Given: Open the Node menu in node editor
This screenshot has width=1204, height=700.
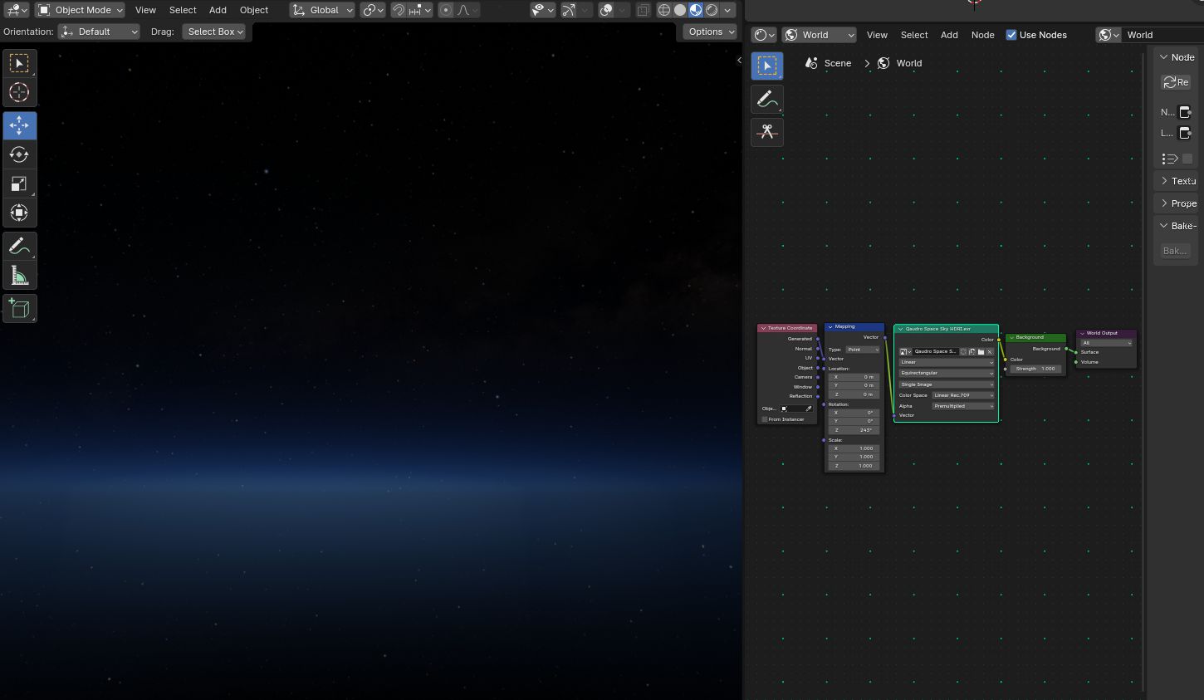Looking at the screenshot, I should click(x=982, y=35).
